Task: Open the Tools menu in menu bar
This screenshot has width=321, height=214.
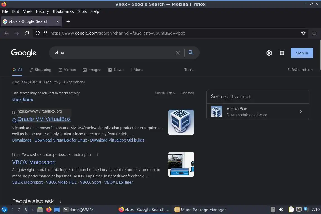Action: [82, 11]
